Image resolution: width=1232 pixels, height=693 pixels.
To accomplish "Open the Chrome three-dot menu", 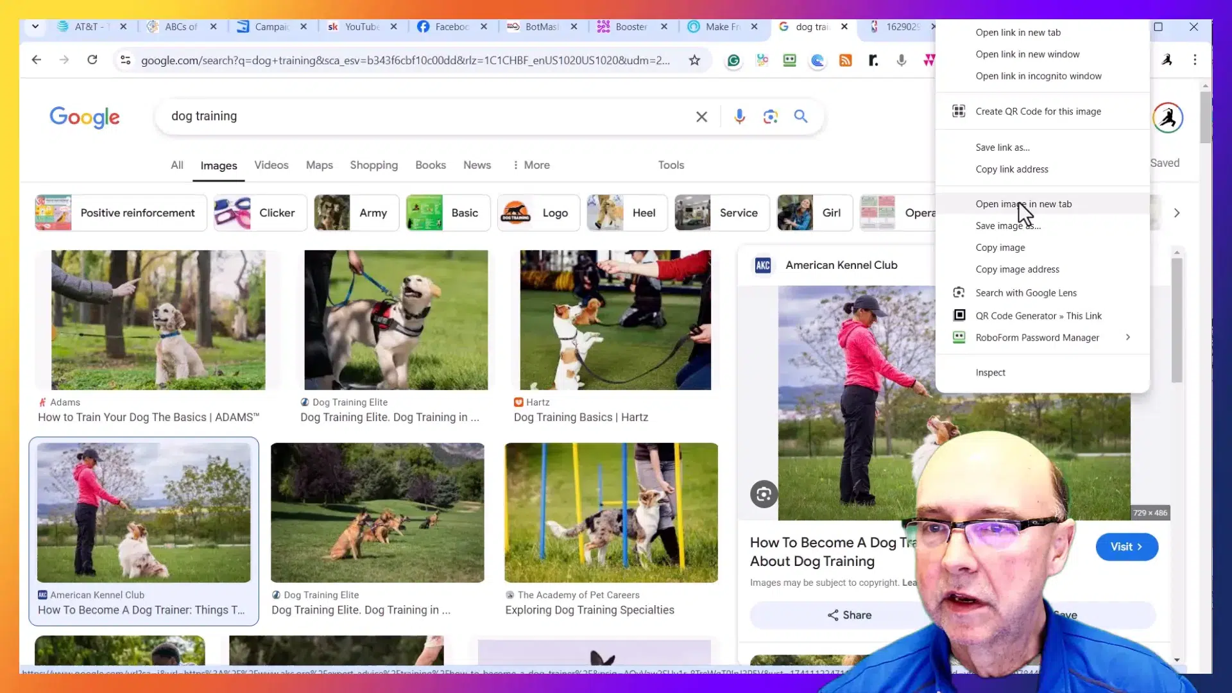I will coord(1195,60).
